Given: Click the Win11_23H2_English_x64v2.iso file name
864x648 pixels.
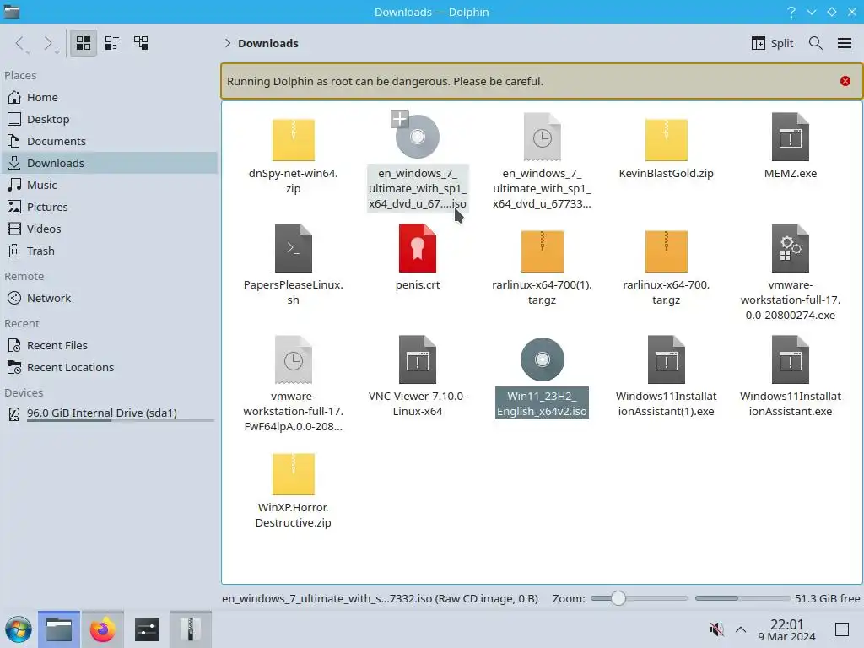Looking at the screenshot, I should (x=543, y=403).
